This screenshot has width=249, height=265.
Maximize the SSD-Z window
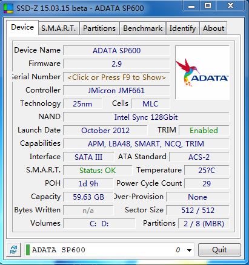click(208, 6)
